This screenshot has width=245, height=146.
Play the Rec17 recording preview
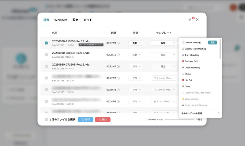coord(119,43)
